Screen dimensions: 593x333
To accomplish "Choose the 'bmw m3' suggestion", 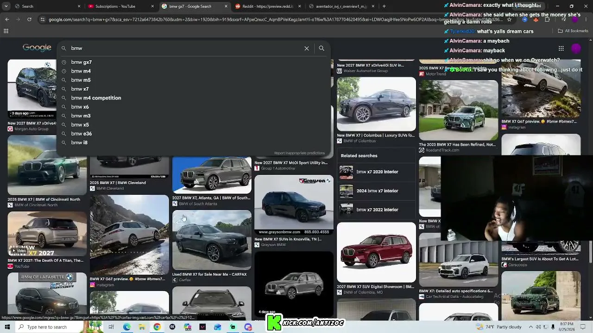I will [194, 116].
